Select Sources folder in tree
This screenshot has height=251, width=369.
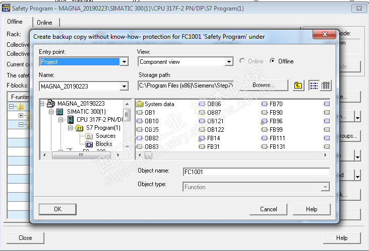point(100,136)
